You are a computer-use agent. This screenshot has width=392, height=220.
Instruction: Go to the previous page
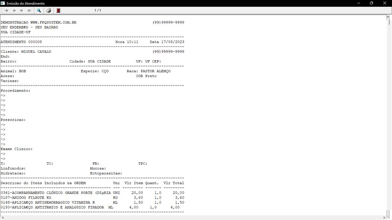(x=14, y=10)
